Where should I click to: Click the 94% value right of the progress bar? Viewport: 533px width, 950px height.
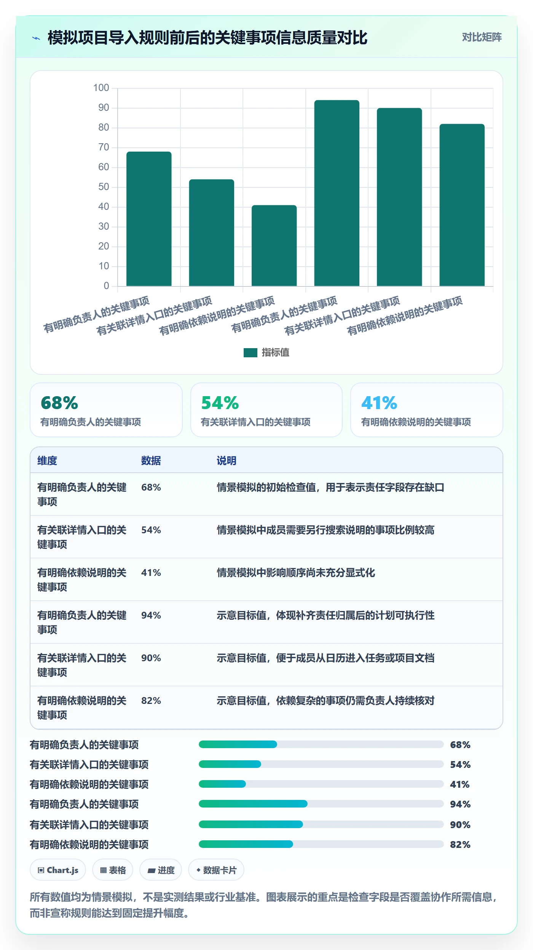pos(460,804)
